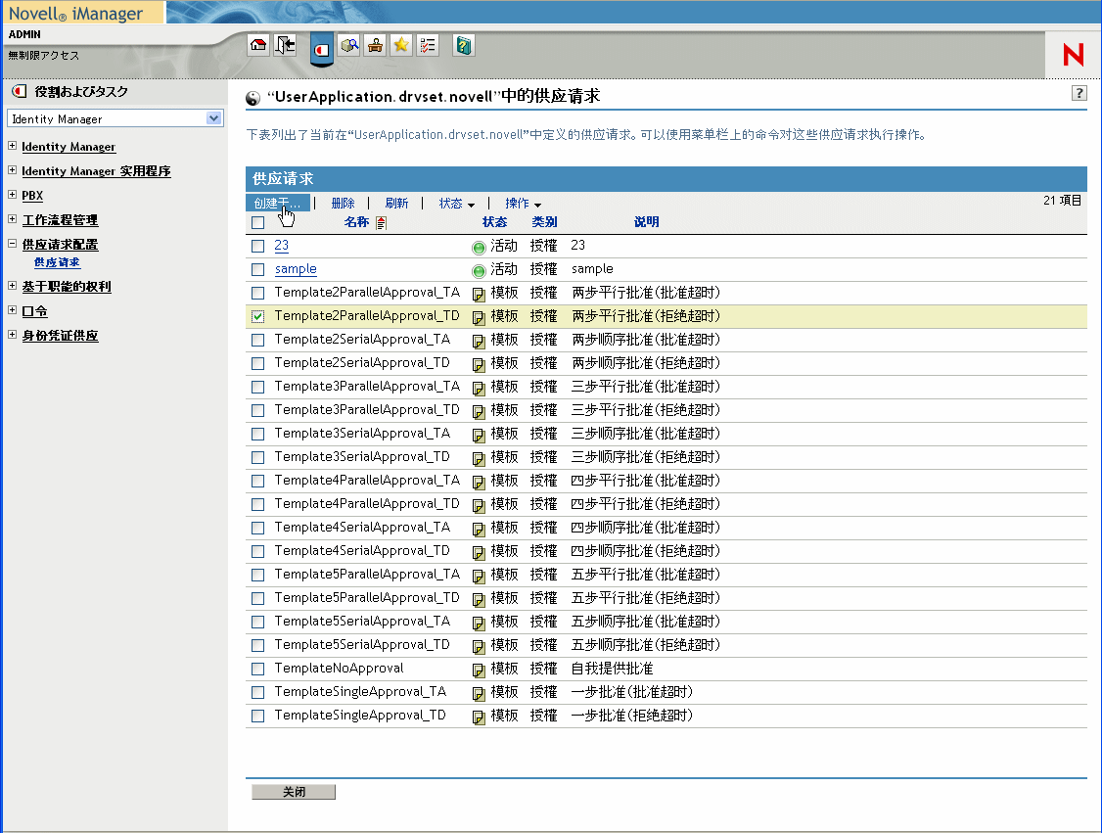
Task: Open Favorites with the star icon
Action: (400, 45)
